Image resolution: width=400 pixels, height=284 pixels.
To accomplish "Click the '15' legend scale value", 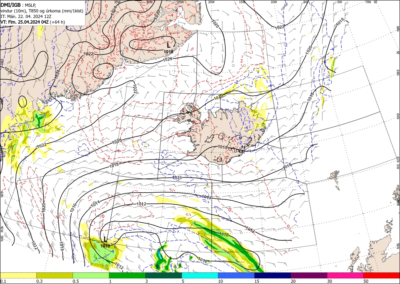I will pos(257,281).
